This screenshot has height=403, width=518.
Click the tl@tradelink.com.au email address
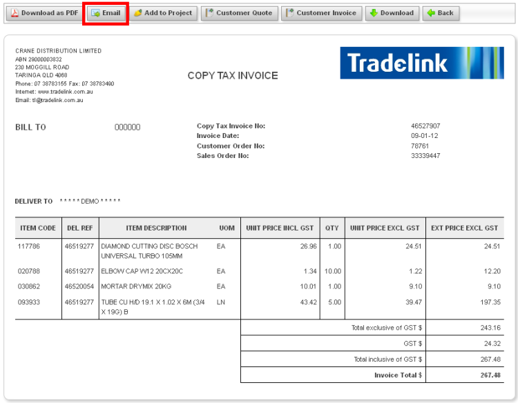pos(57,100)
